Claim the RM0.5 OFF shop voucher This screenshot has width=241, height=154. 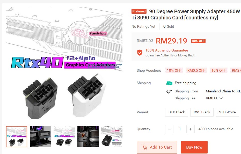[x=196, y=70]
